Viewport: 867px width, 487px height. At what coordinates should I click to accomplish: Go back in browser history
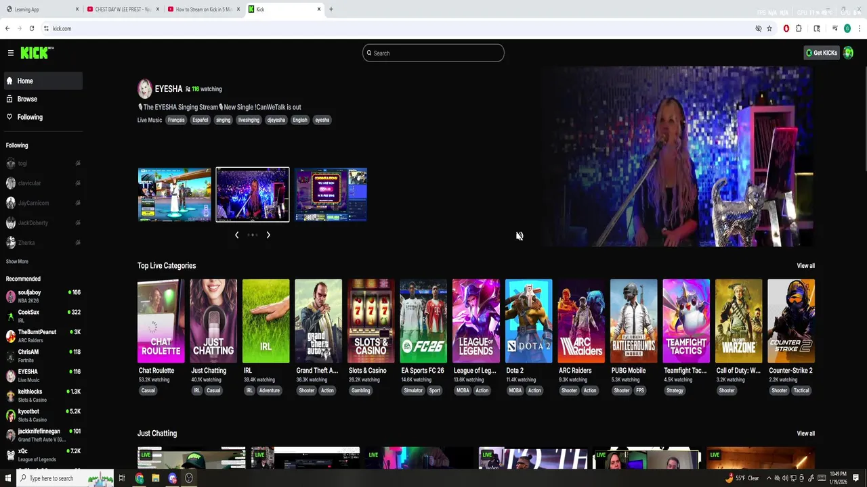(x=7, y=28)
